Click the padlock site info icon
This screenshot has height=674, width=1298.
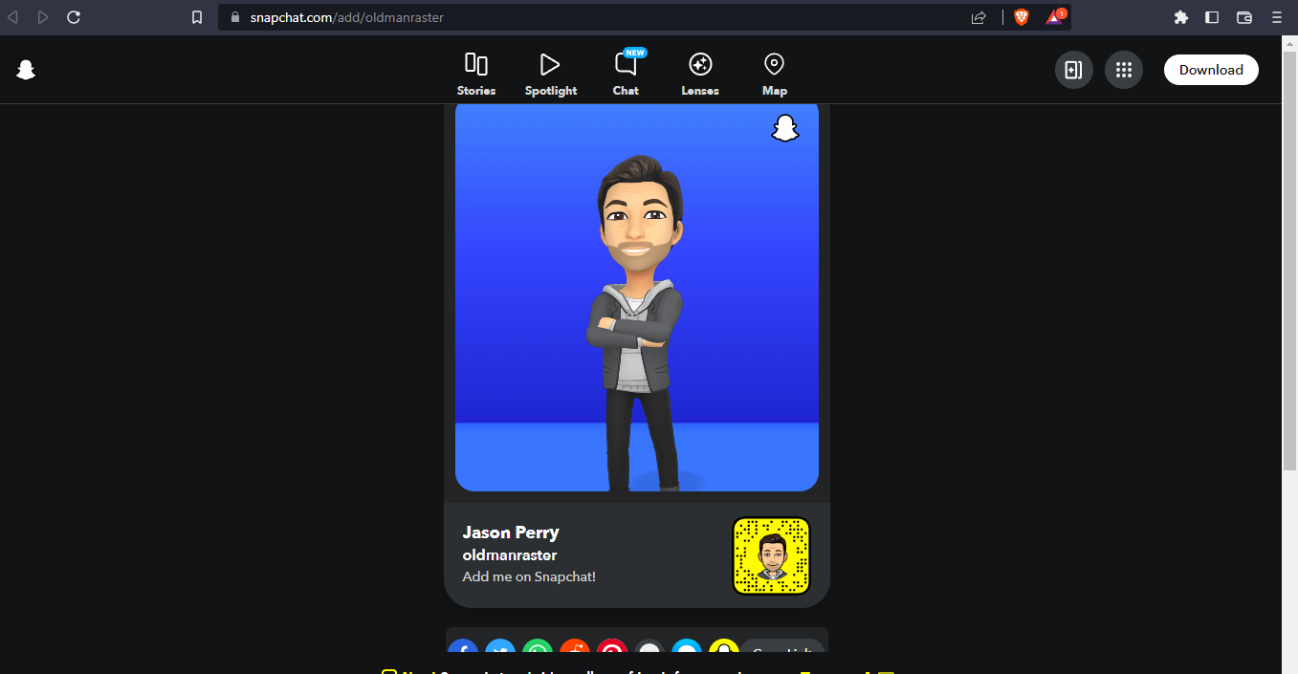point(234,17)
